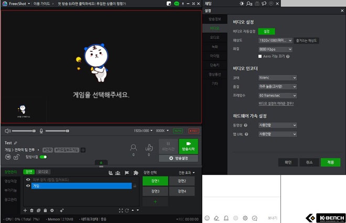Hide the 게임 source via eye icon
Viewport: 346px width, 223px height.
pos(28,186)
